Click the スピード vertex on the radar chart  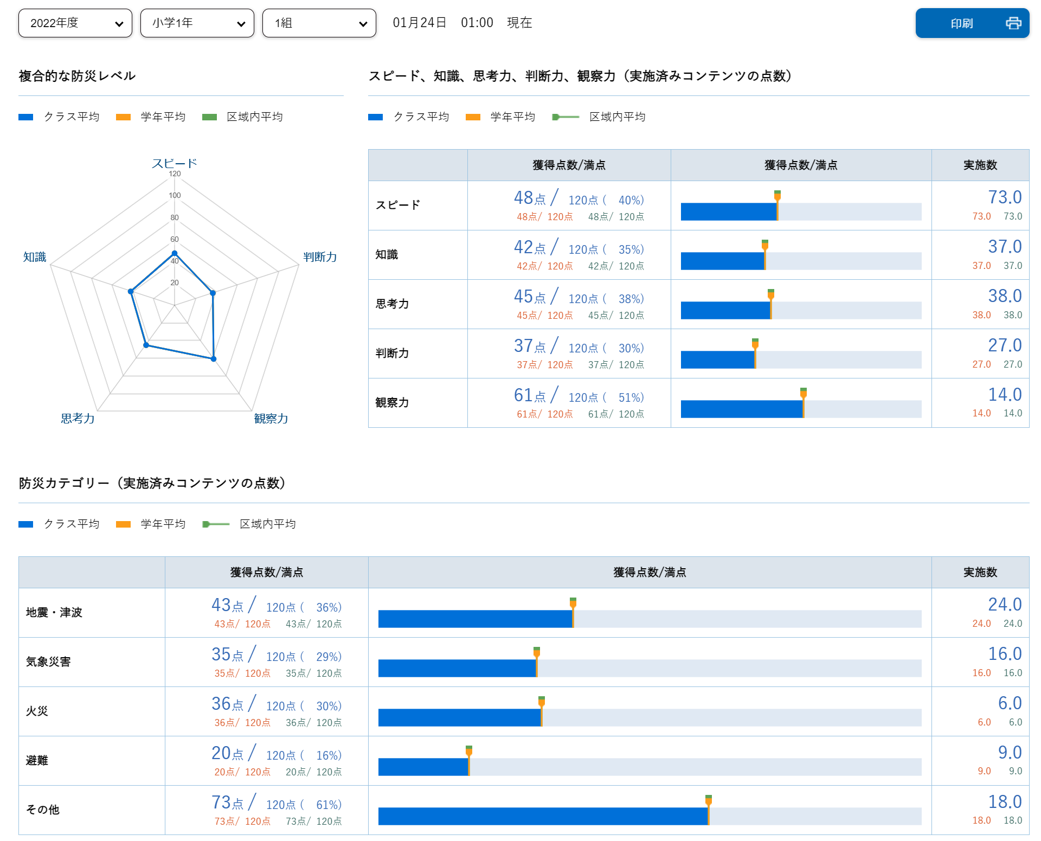175,252
